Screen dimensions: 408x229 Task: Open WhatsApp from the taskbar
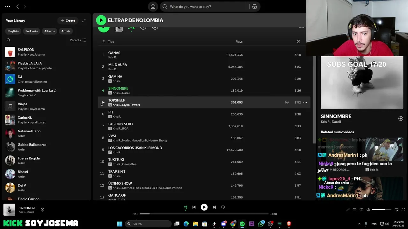(261, 224)
